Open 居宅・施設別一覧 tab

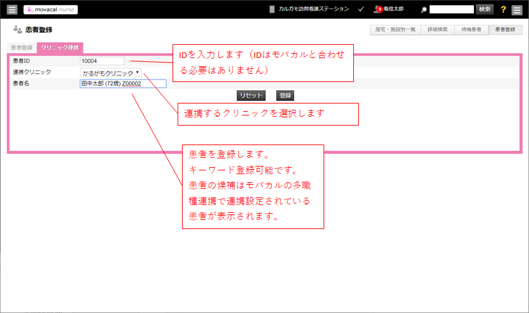click(396, 30)
